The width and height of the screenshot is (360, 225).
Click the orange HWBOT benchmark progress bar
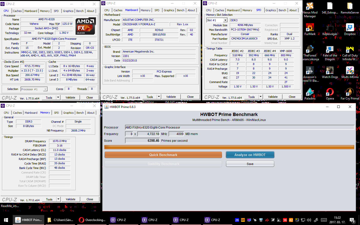229,147
